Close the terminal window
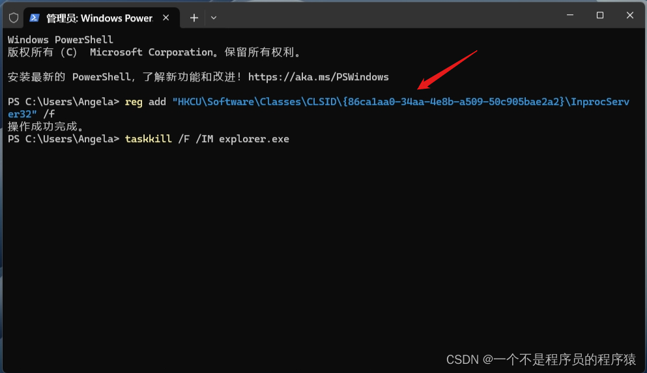647x373 pixels. click(629, 15)
